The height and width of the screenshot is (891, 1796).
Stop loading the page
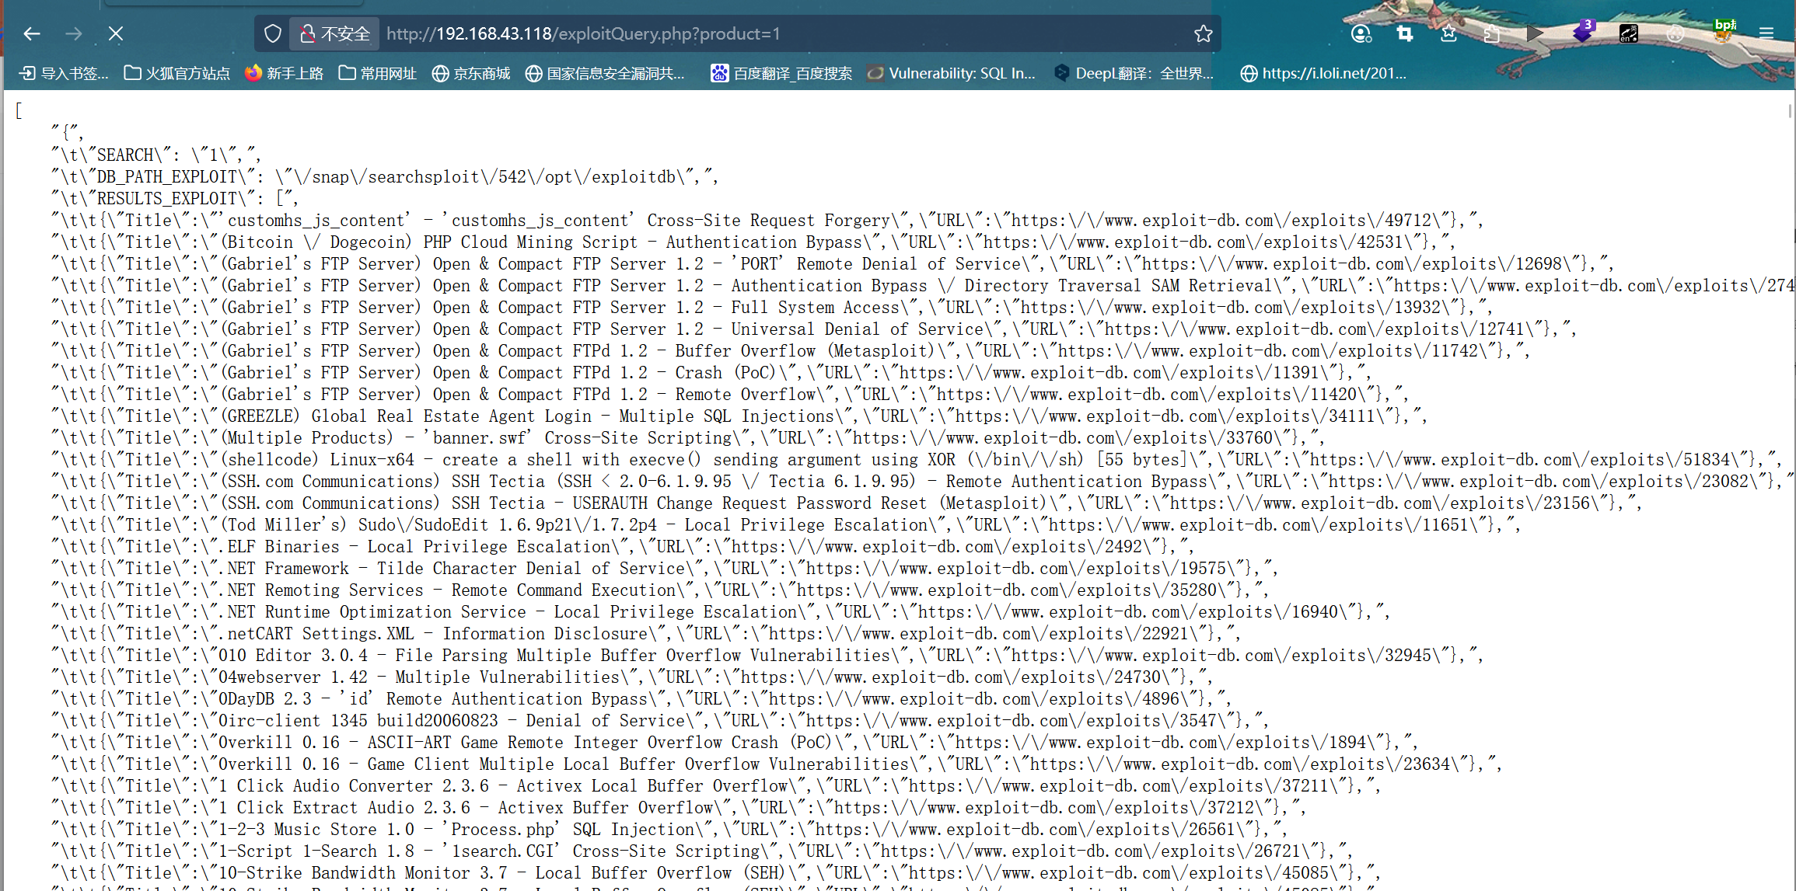coord(116,33)
